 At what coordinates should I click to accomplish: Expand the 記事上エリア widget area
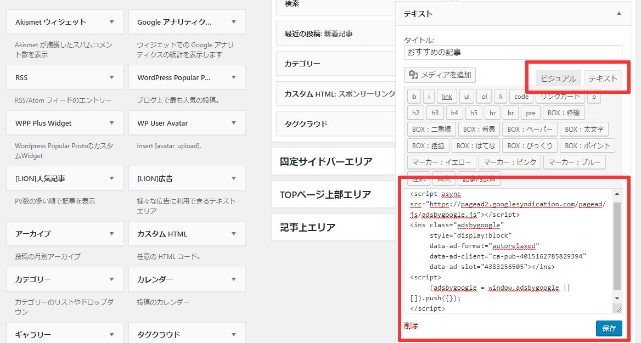tap(333, 227)
